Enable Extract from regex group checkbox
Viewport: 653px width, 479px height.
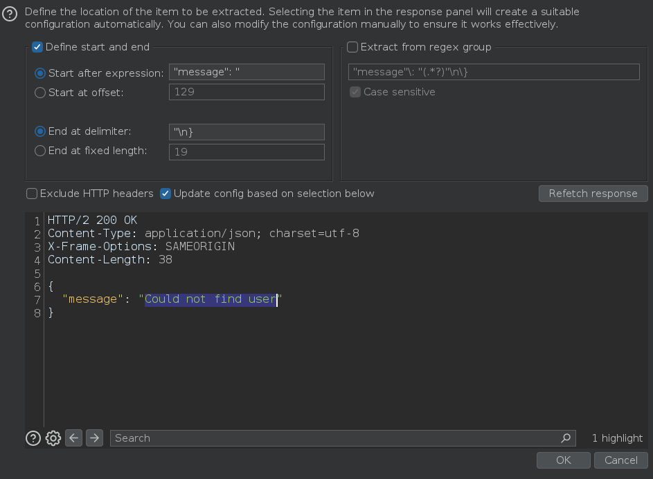click(352, 47)
